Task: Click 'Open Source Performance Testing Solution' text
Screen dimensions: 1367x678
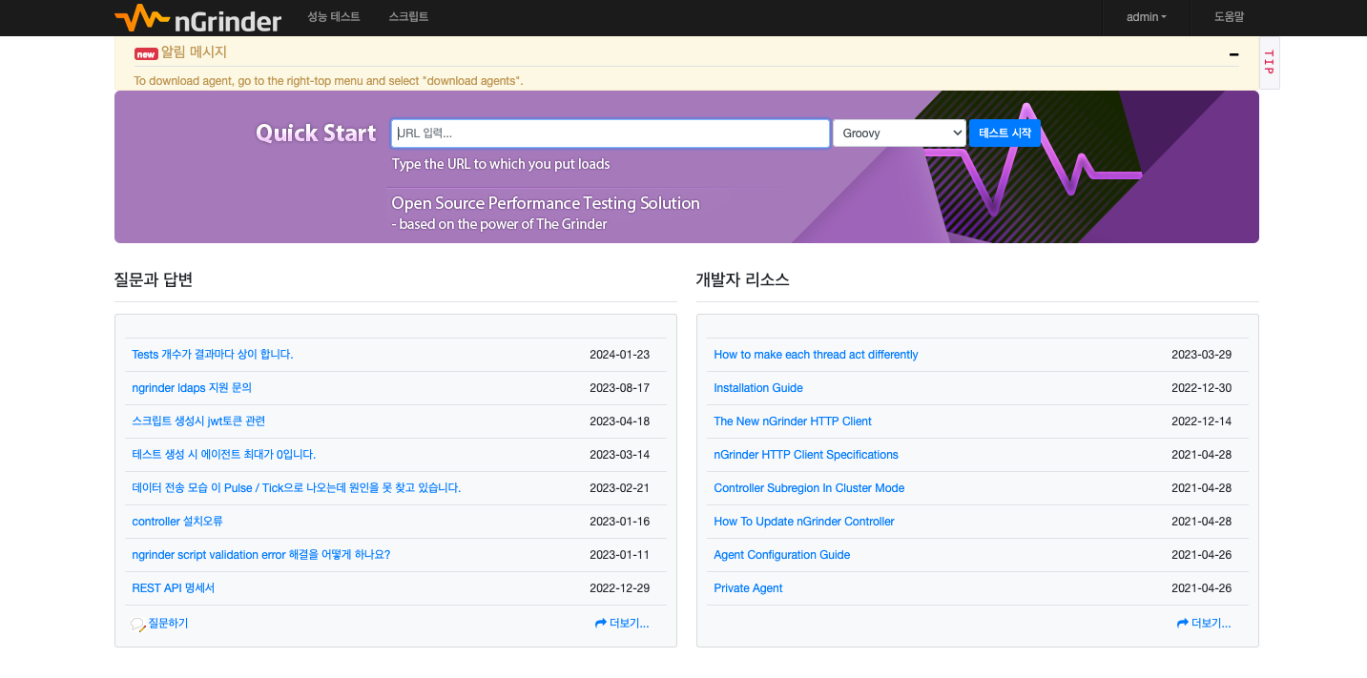Action: tap(546, 203)
